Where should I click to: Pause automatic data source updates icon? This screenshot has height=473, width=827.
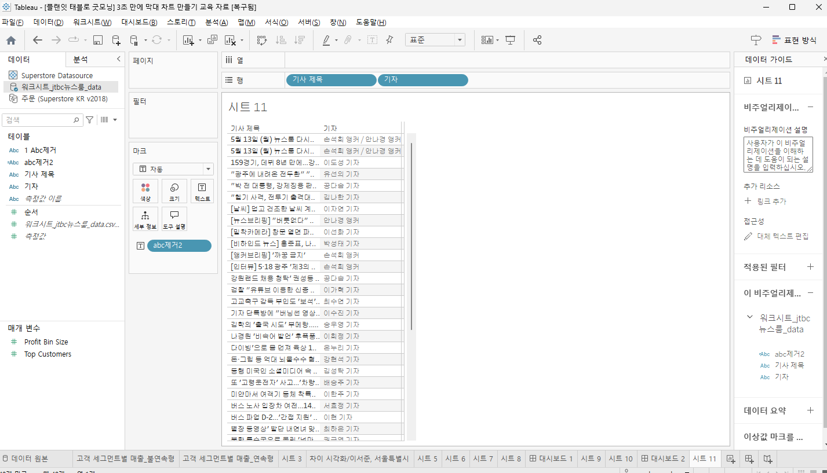point(134,40)
